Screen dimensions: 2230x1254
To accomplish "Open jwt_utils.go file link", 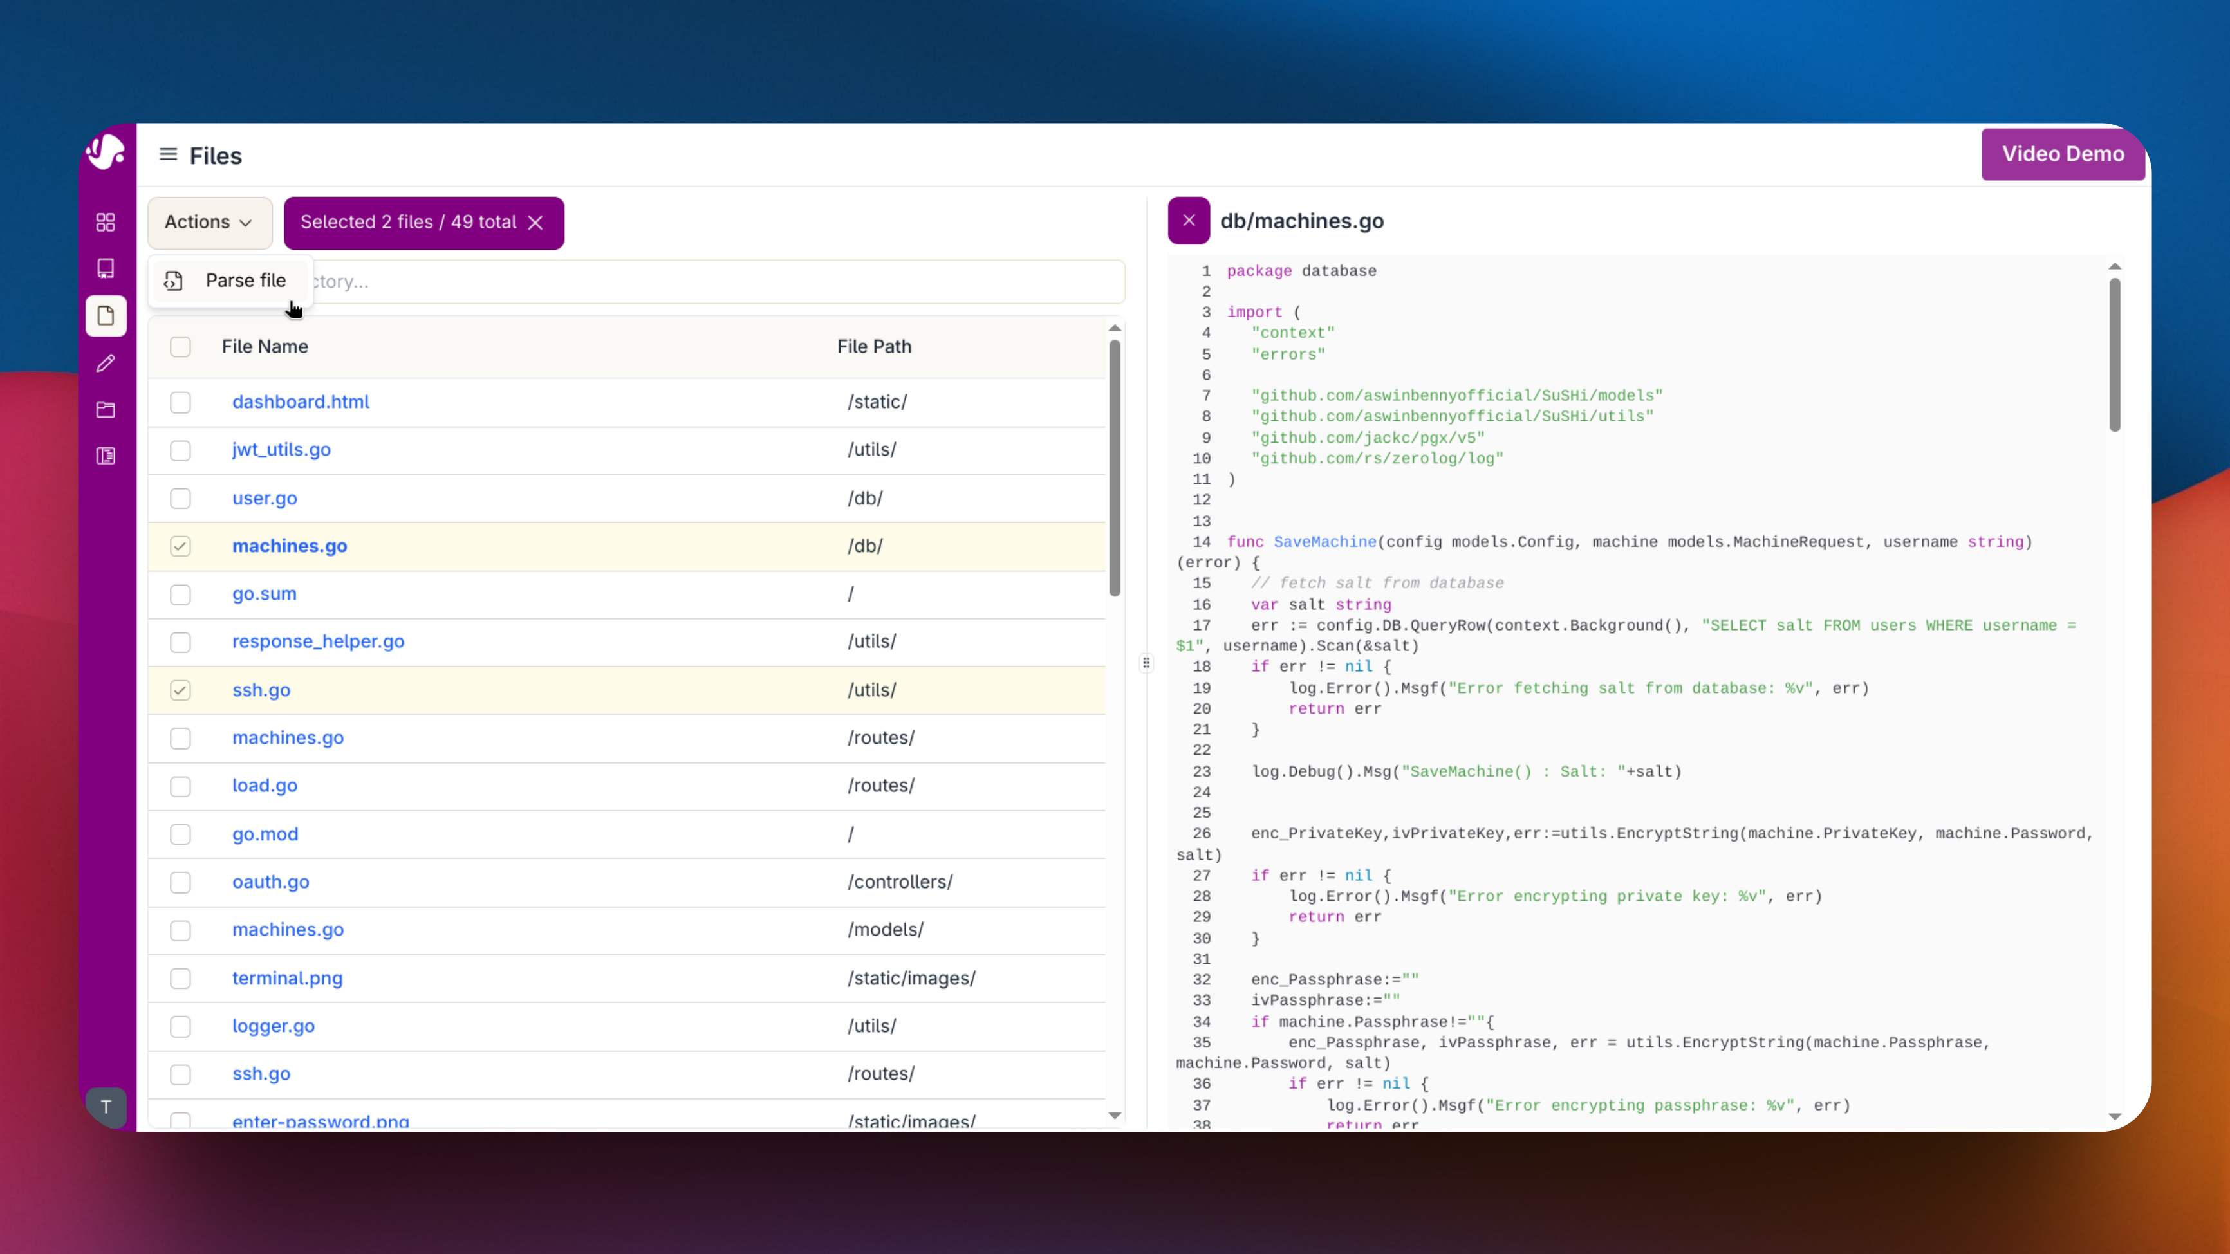I will [x=281, y=450].
